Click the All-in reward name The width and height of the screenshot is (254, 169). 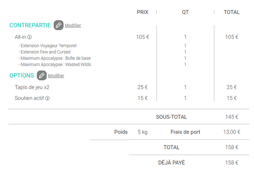[x=20, y=37]
